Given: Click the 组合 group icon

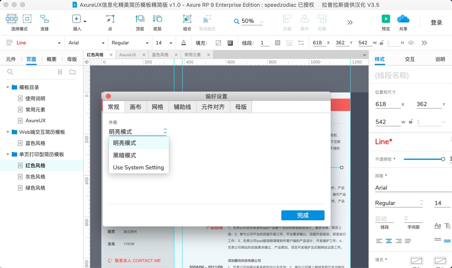Looking at the screenshot, I should coord(187,19).
